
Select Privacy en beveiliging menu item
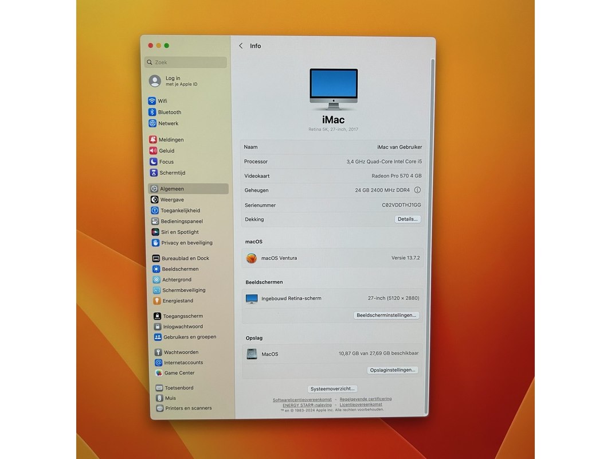point(186,243)
